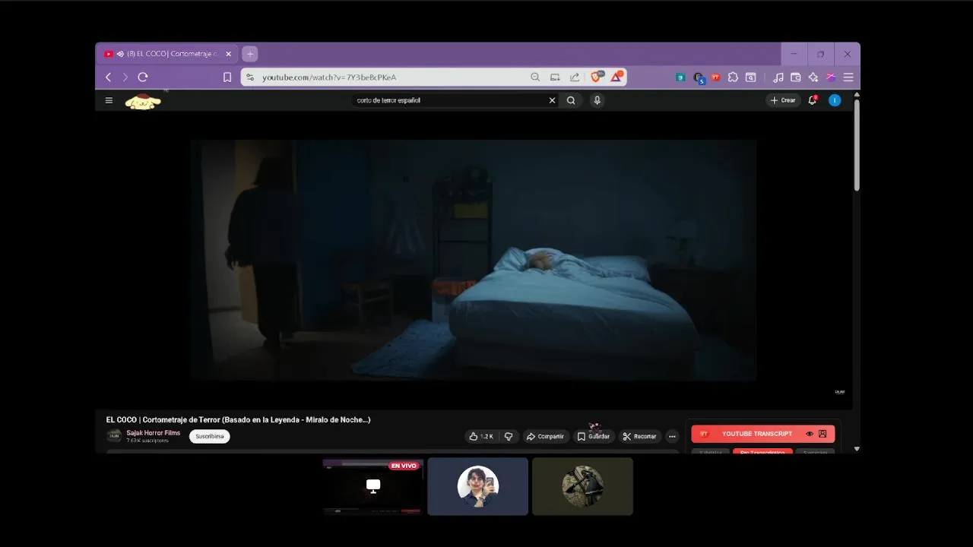Click the Compartir share button
Image resolution: width=973 pixels, height=547 pixels.
click(x=545, y=436)
